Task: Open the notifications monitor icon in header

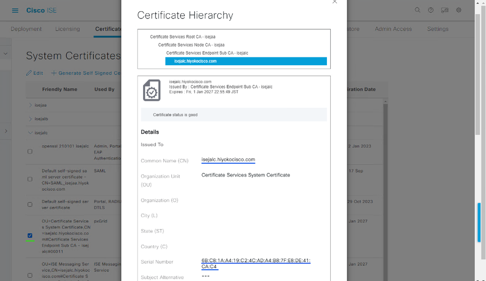Action: coord(445,10)
